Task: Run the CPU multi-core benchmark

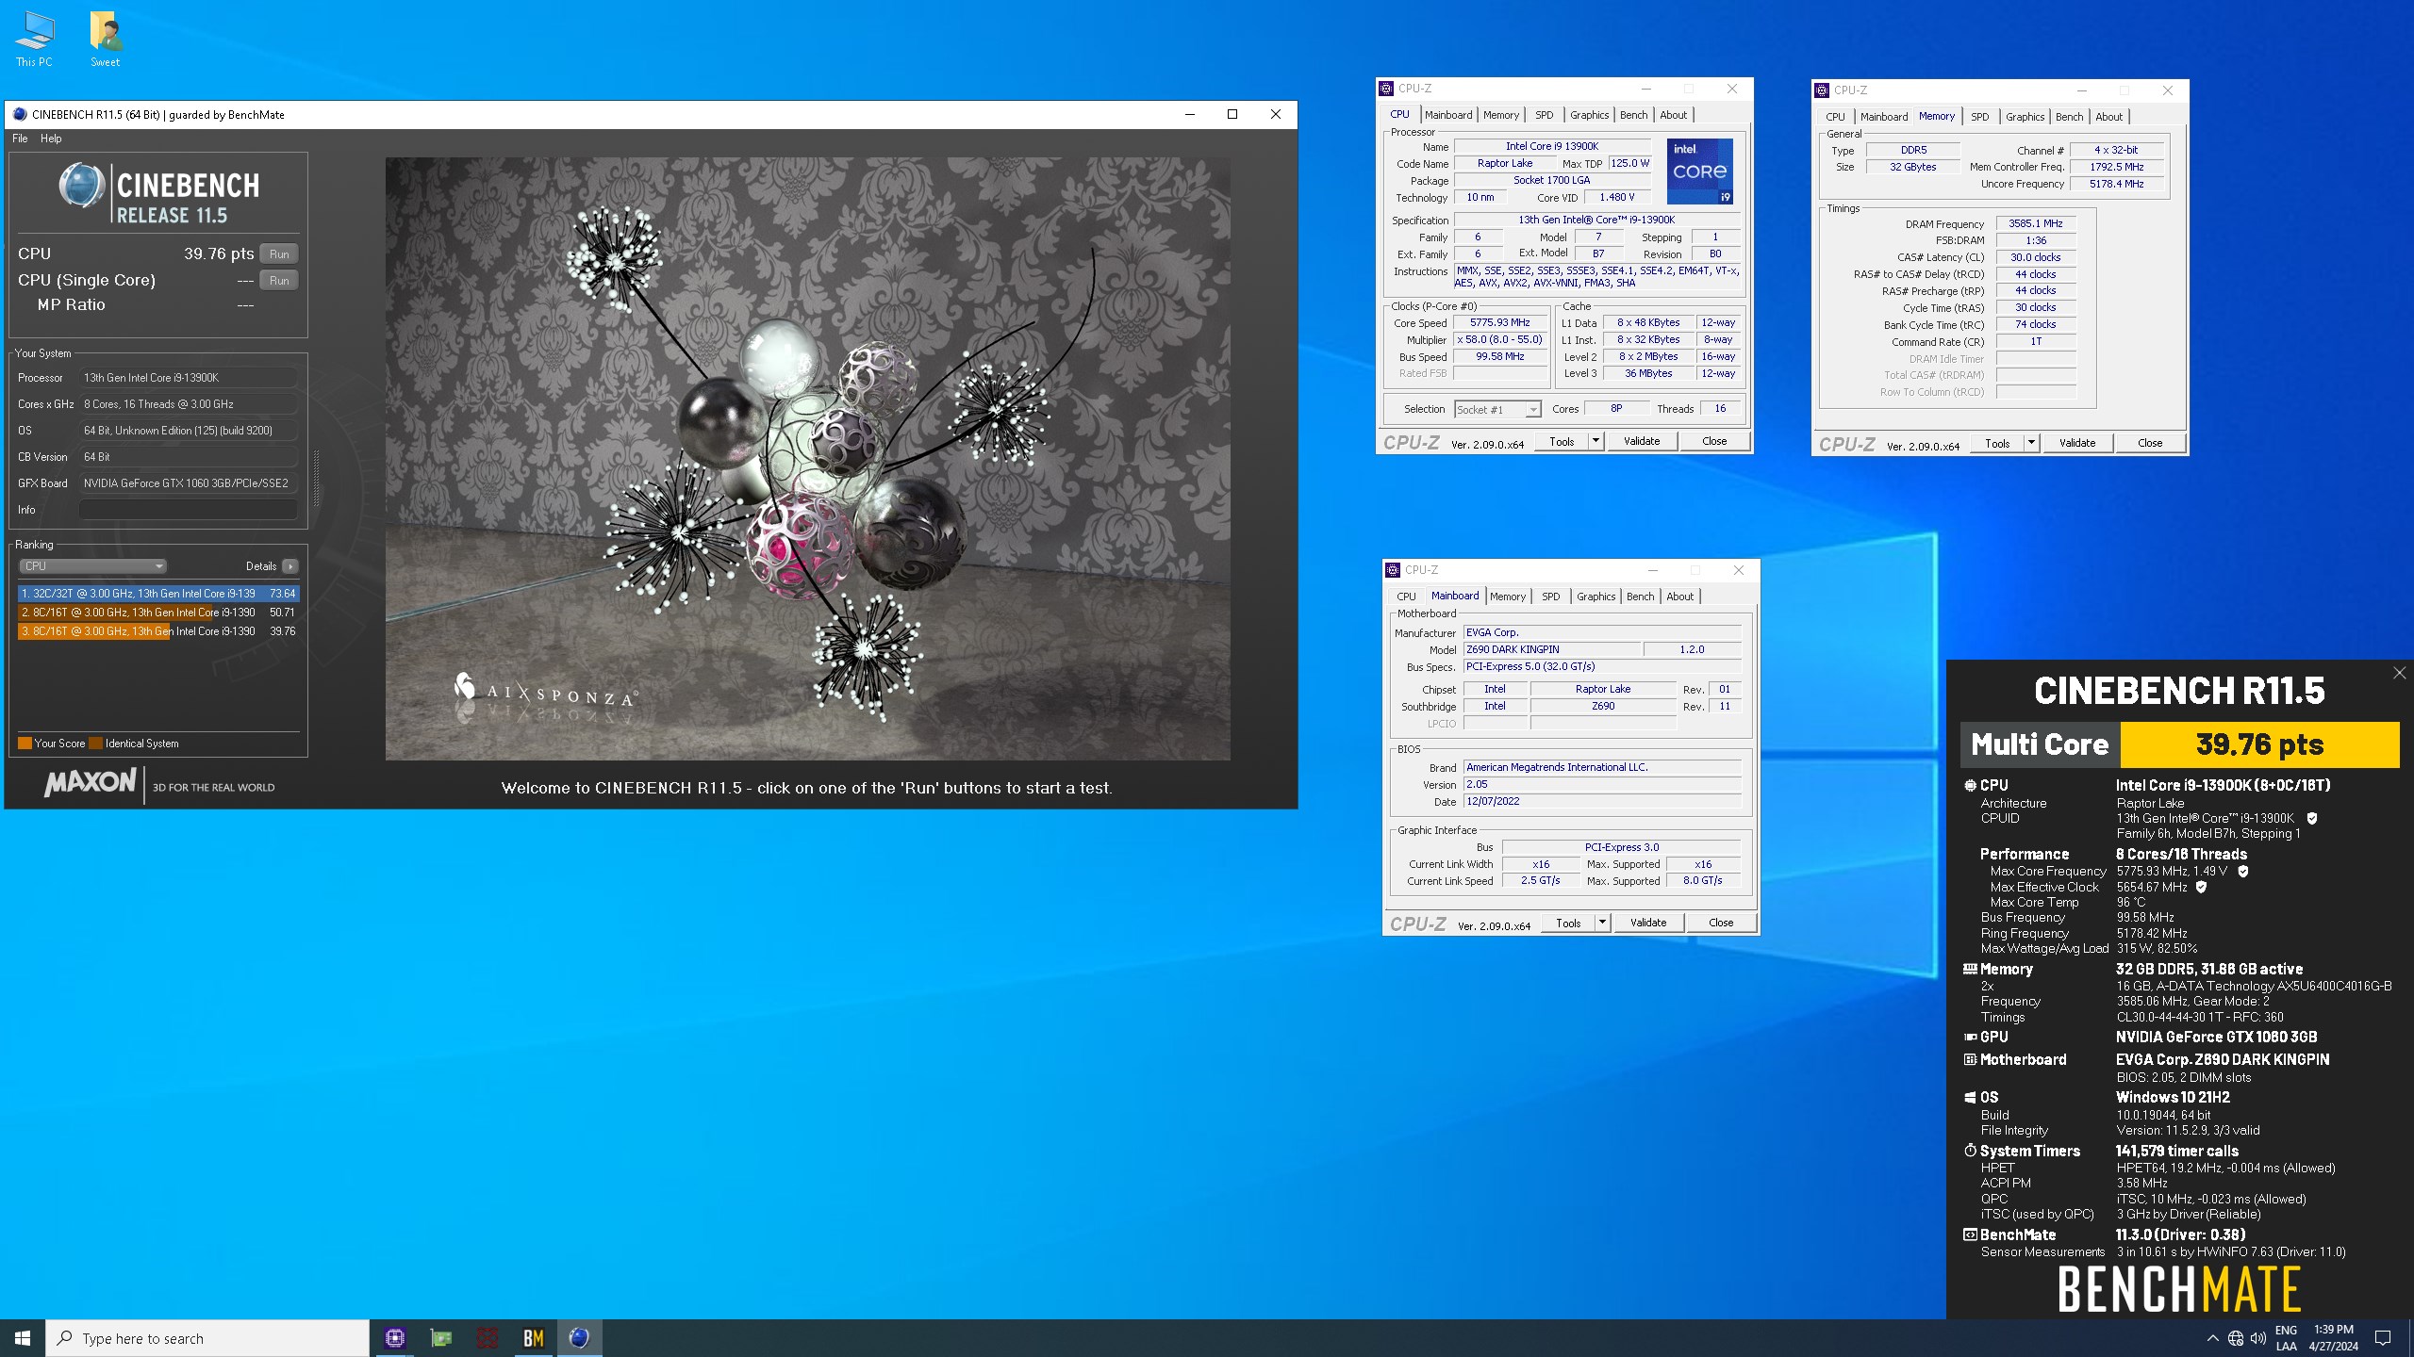Action: click(x=279, y=254)
